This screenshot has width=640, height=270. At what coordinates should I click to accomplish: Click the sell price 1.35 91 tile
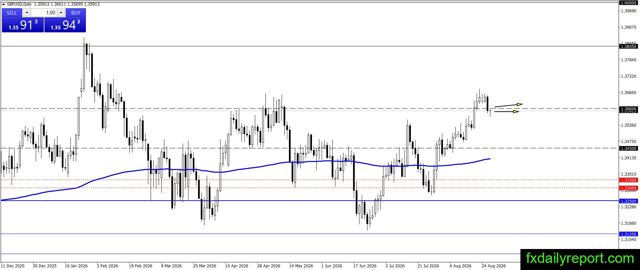tap(23, 25)
